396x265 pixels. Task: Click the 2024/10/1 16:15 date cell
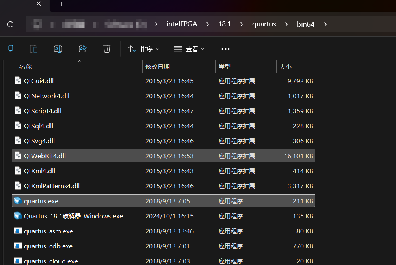coord(169,216)
